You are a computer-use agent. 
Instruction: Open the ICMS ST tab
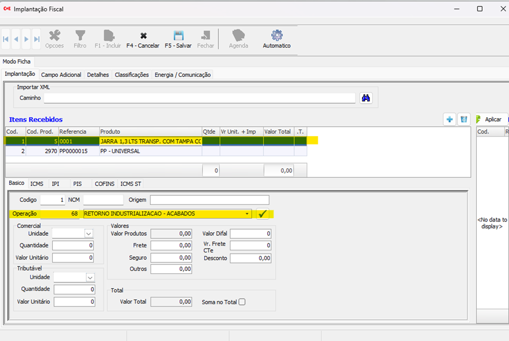point(131,184)
